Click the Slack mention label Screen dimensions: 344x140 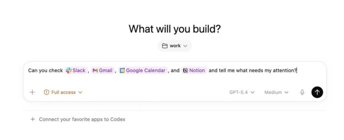pyautogui.click(x=79, y=70)
